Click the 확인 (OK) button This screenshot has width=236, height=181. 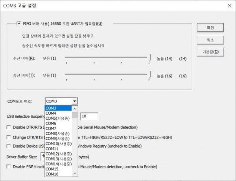[x=210, y=27]
